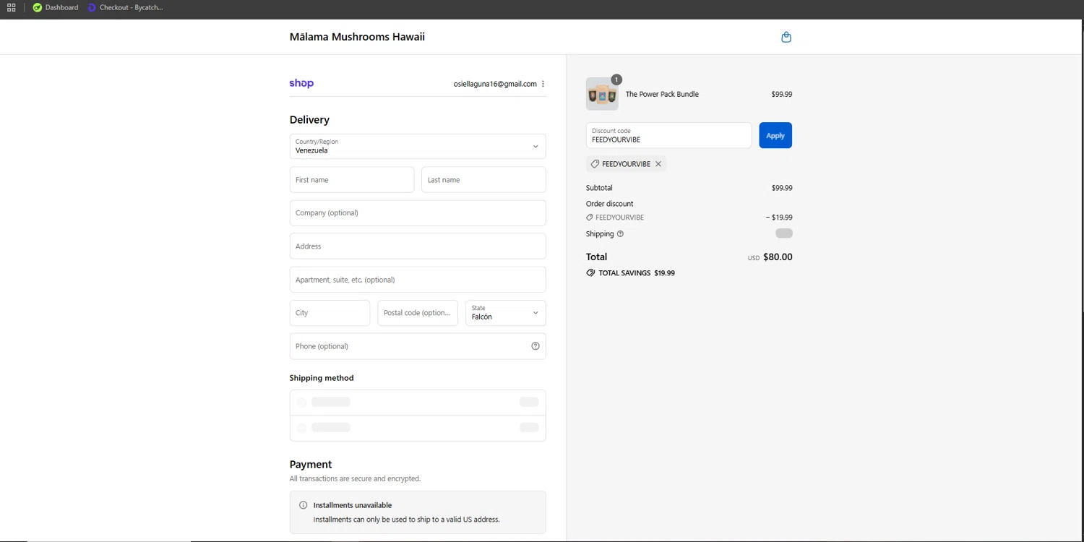The height and width of the screenshot is (542, 1084).
Task: Open the apps grid icon in the bookmarks bar
Action: click(11, 7)
